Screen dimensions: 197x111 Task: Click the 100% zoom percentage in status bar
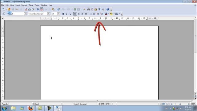click(x=193, y=104)
